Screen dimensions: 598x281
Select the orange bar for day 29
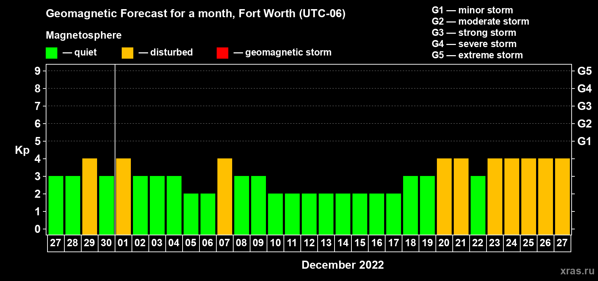90,197
